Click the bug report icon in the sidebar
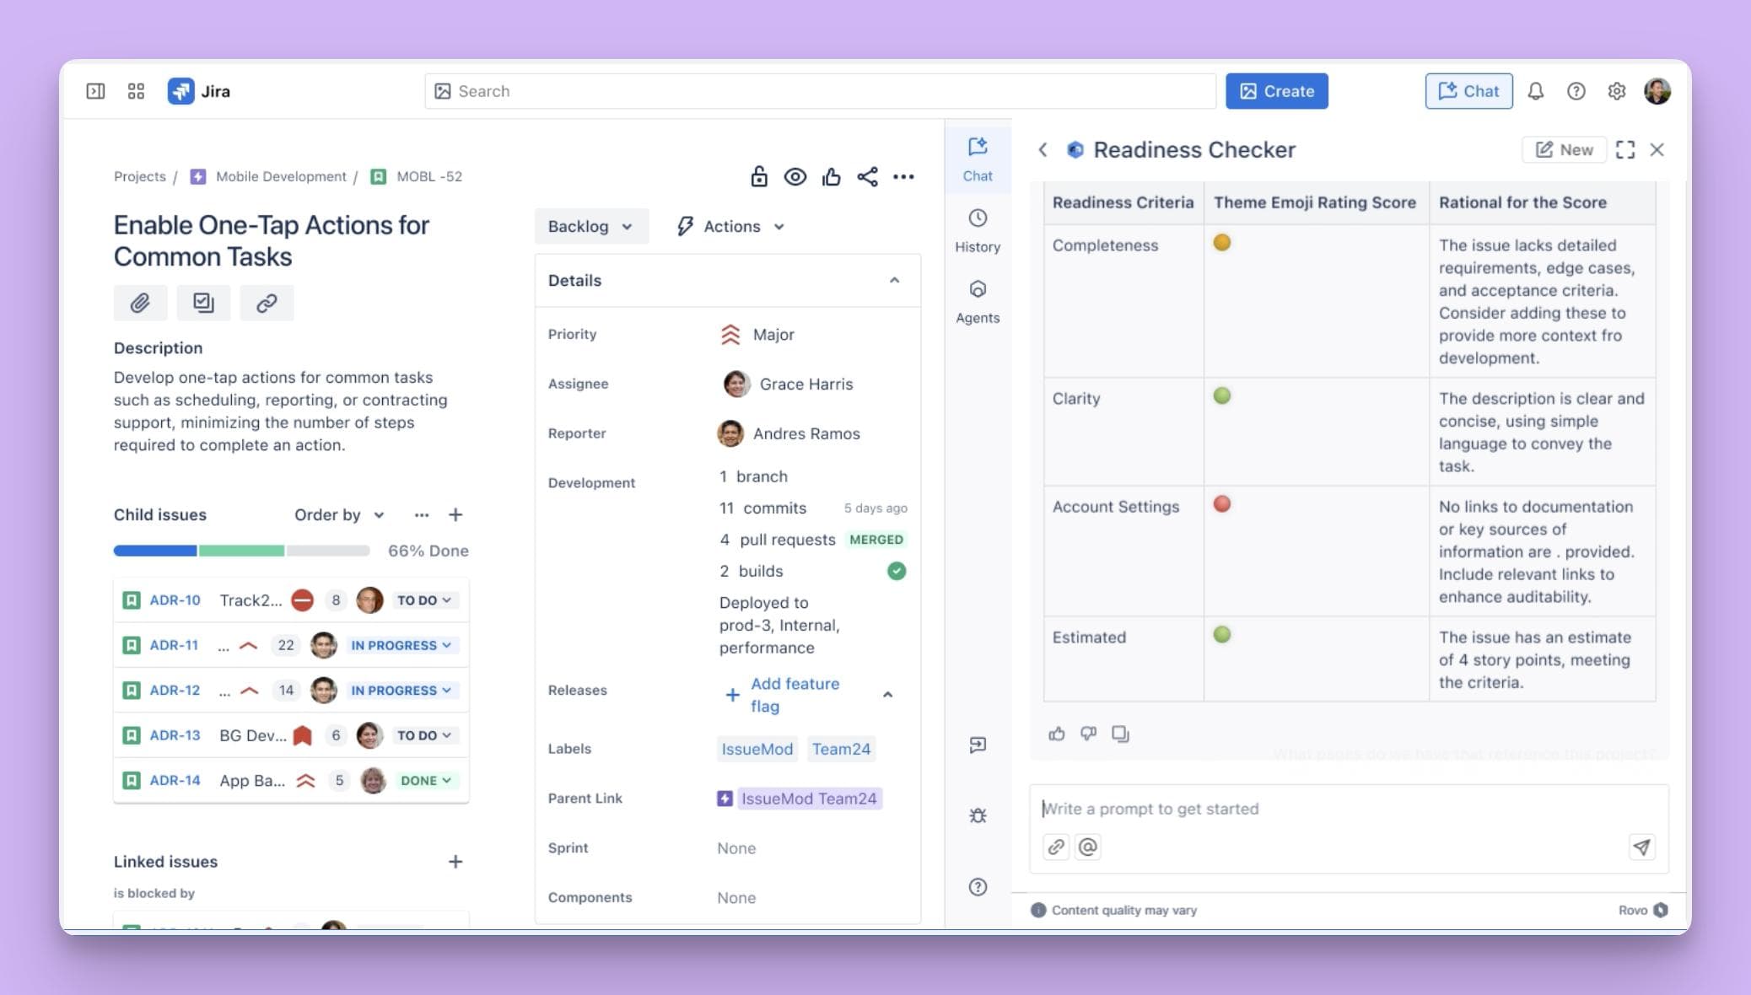Image resolution: width=1751 pixels, height=995 pixels. click(978, 815)
